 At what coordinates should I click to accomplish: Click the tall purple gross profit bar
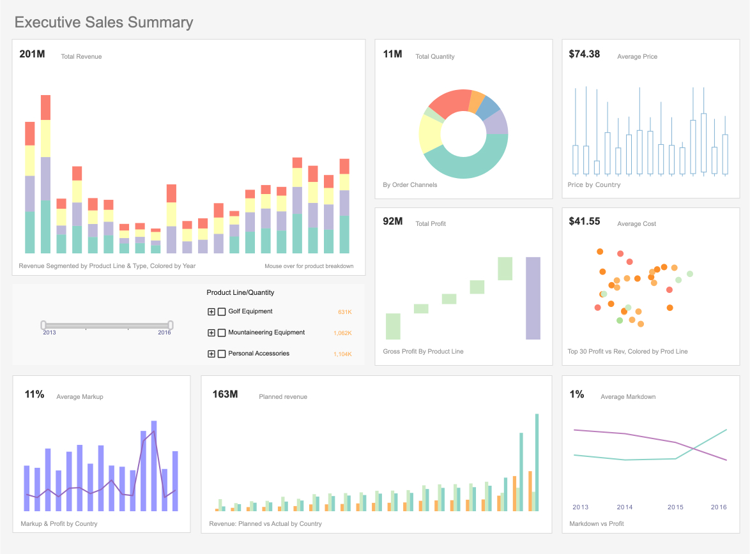click(533, 298)
